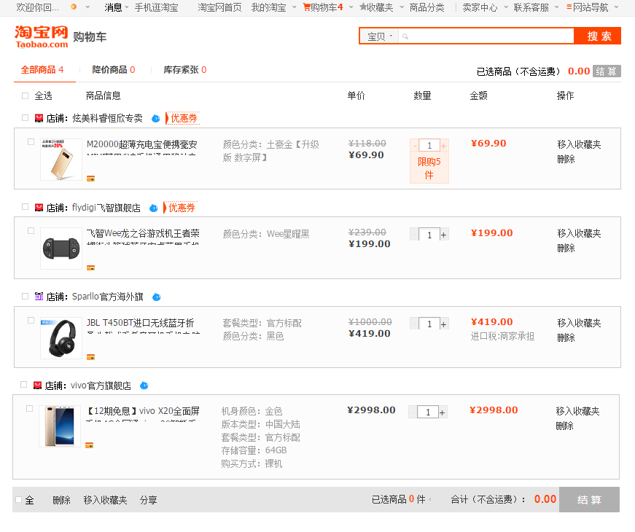Click the credit card icon under vivo X20 phone
635x532 pixels.
(90, 445)
